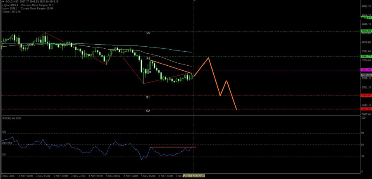Click the highlighted 2025.11.05 05:00 time label
The height and width of the screenshot is (179, 372).
(194, 176)
